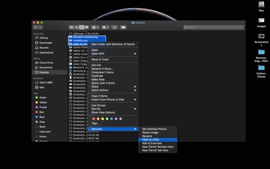The image size is (270, 169).
Task: Run the PNG-to-JPEG service
Action: click(x=158, y=140)
